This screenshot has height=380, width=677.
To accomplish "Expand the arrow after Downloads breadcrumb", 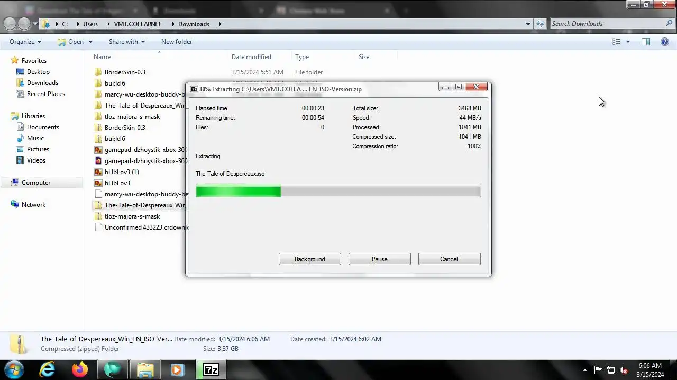I will coord(220,24).
